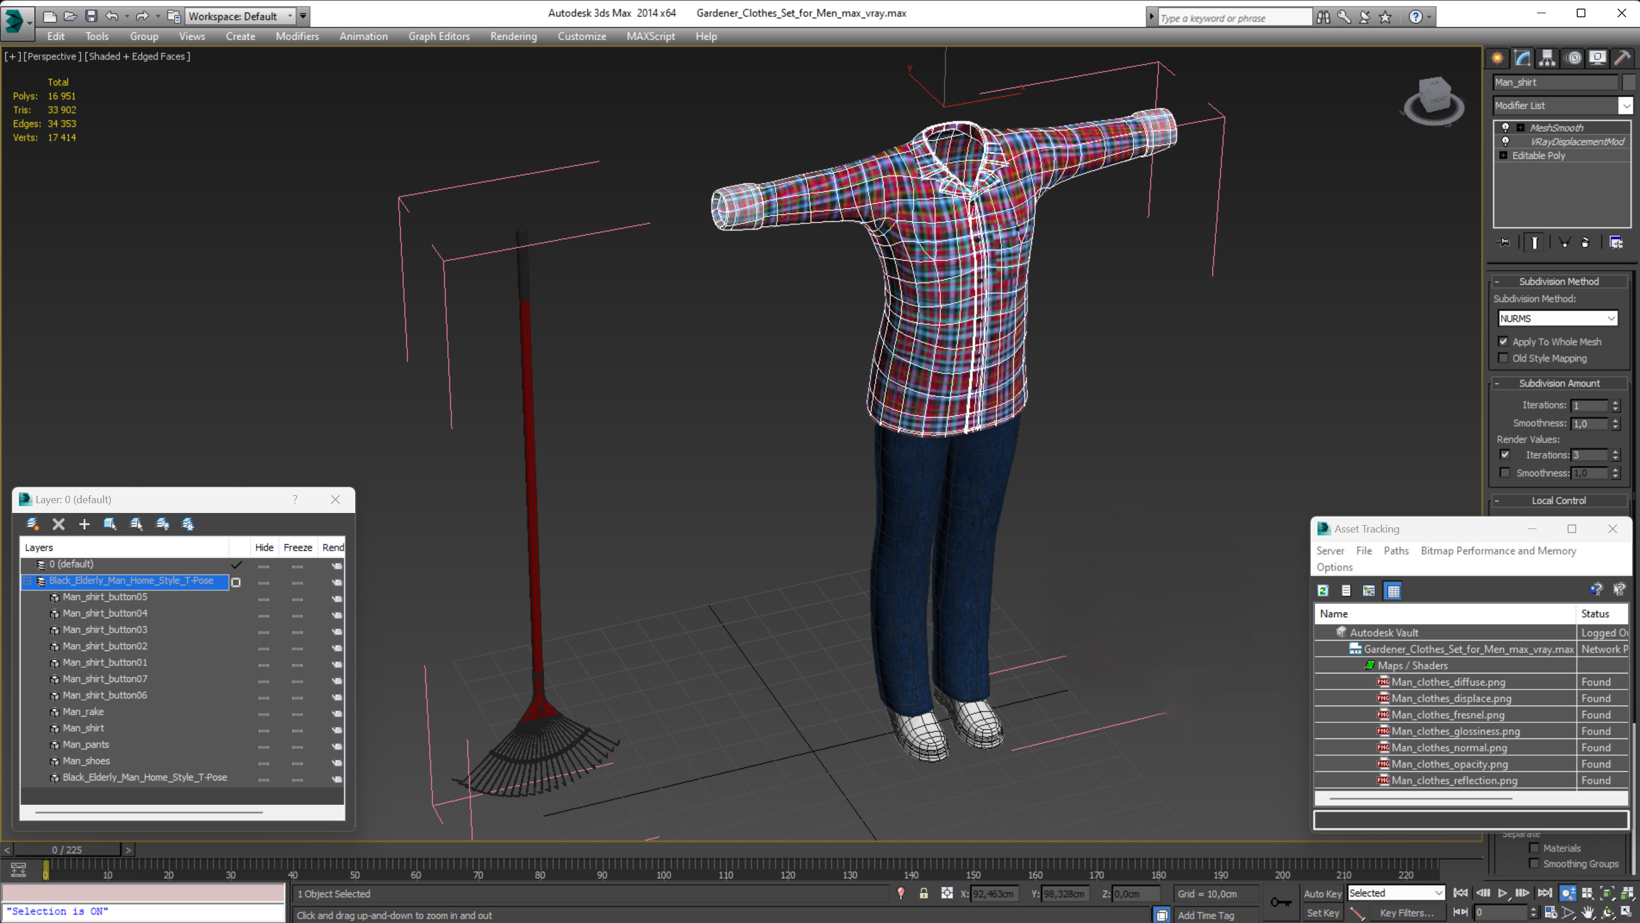The image size is (1640, 923).
Task: Toggle MeshSmooth modifier lightbulb on/off
Action: click(x=1505, y=128)
